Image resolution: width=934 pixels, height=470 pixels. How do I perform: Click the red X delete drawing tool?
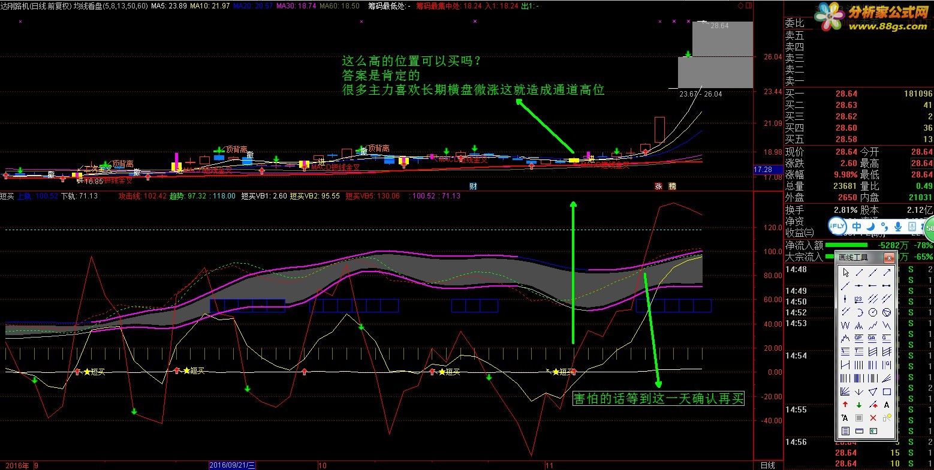(x=873, y=418)
